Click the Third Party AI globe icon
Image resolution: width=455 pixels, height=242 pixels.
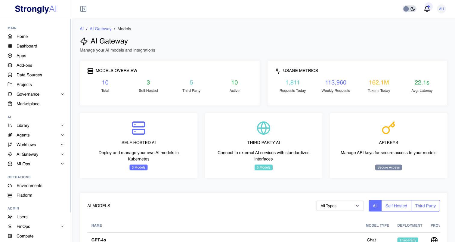[264, 128]
